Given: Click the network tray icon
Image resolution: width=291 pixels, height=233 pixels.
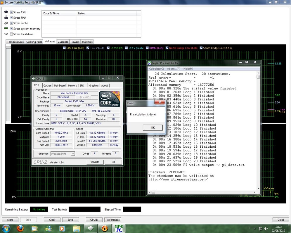Looking at the screenshot, I should (x=261, y=229).
